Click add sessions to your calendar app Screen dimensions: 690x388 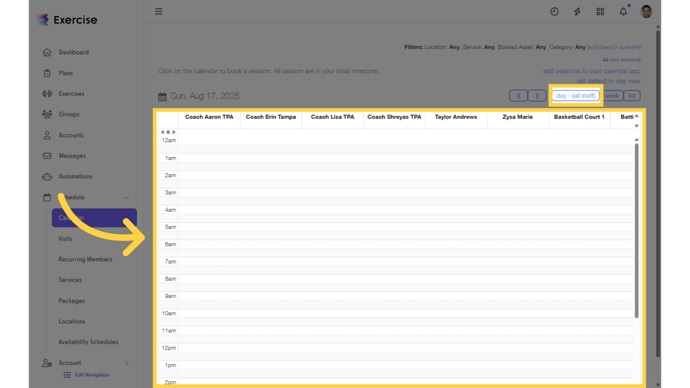[x=592, y=71]
